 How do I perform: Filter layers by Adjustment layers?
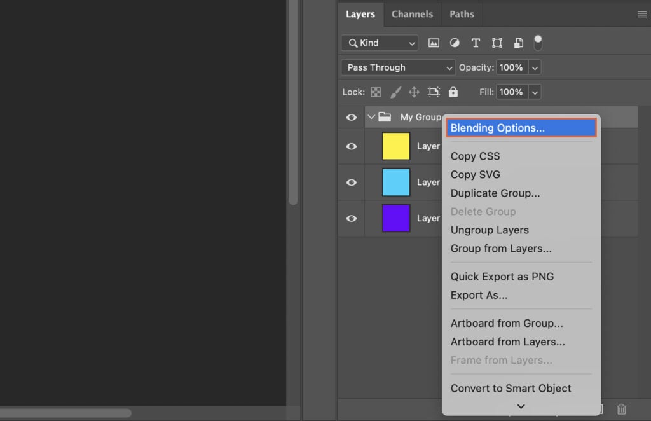pyautogui.click(x=455, y=43)
